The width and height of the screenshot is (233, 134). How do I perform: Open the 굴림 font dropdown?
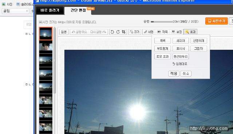(x=16, y=11)
